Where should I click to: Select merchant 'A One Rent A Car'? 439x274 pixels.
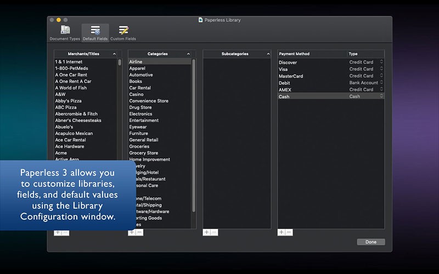pyautogui.click(x=86, y=81)
